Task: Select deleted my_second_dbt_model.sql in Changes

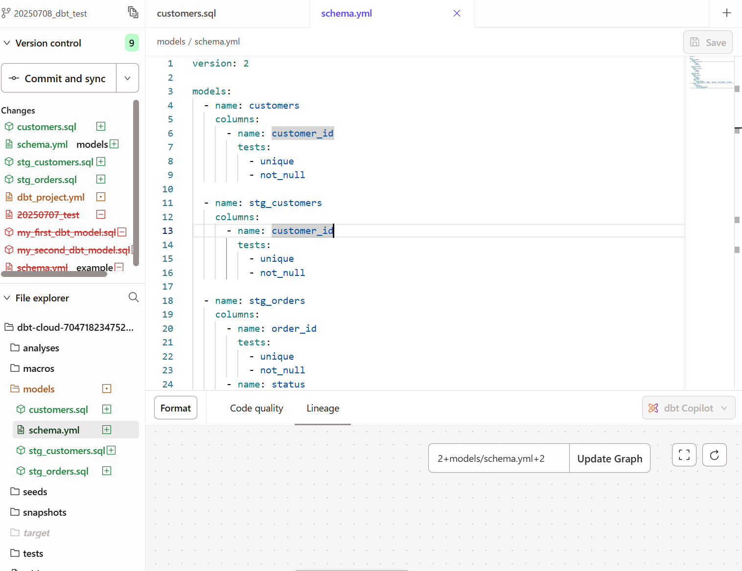Action: coord(73,250)
